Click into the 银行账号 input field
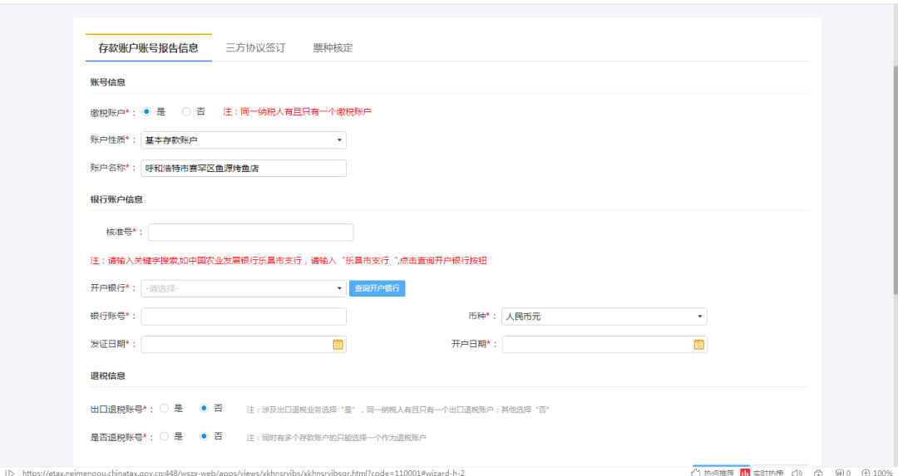 coord(244,317)
